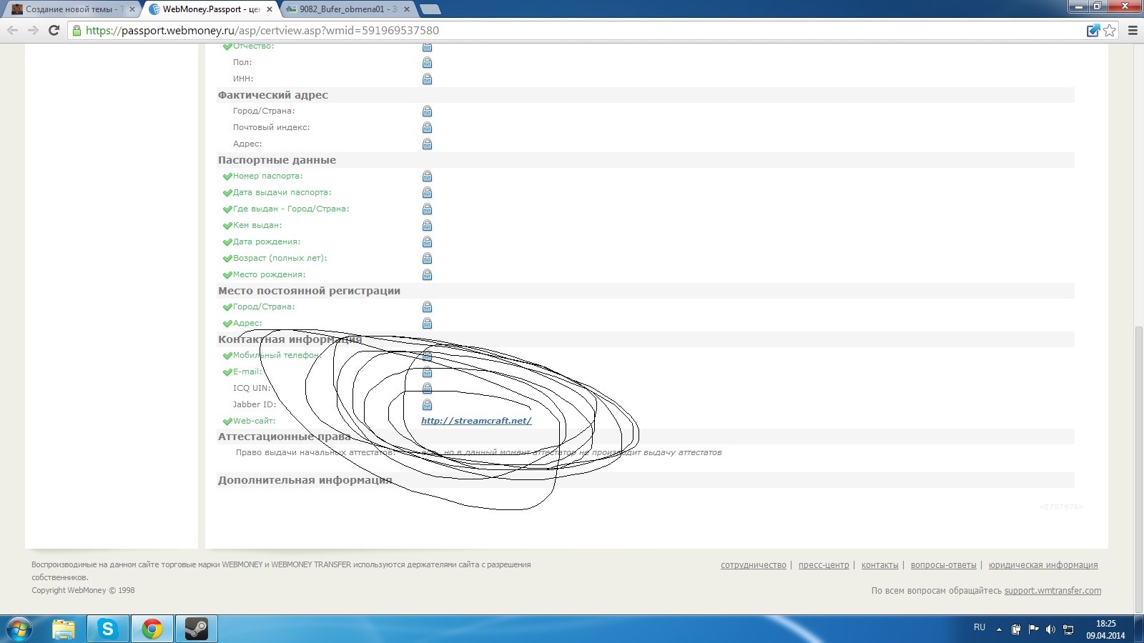Click lock icon for Адрес under Фактический адрес
The height and width of the screenshot is (643, 1144).
(427, 144)
